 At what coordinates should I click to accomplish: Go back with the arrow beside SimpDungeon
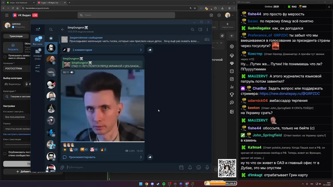pos(62,30)
